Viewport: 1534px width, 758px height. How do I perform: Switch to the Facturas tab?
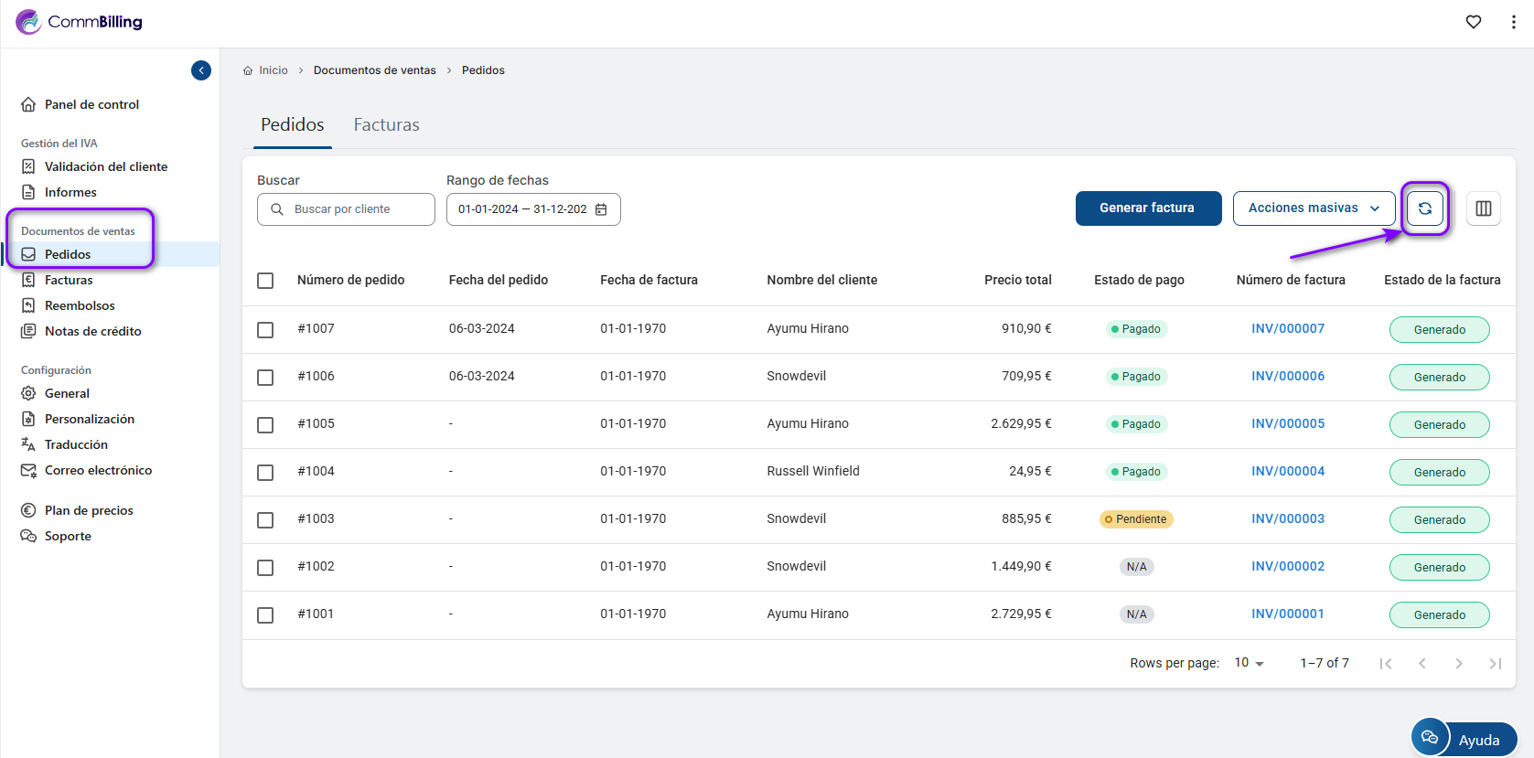point(386,125)
